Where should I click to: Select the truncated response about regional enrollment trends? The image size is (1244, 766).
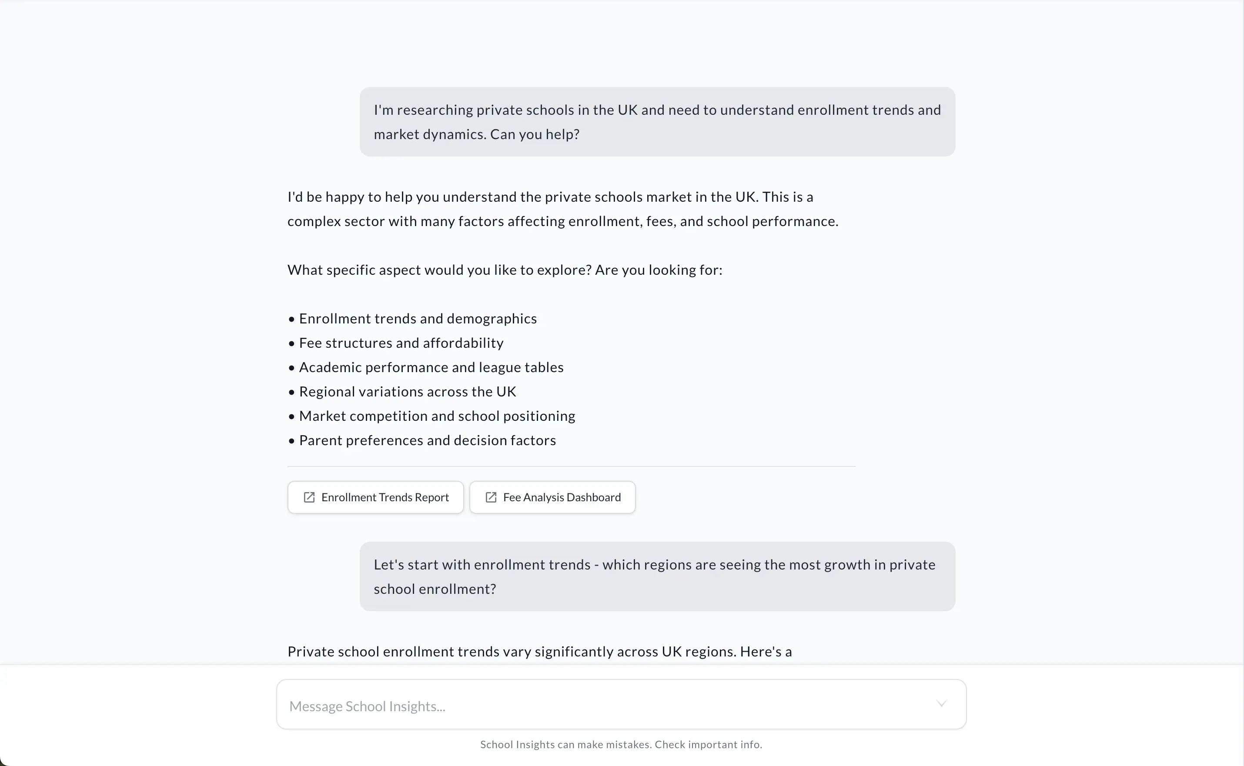tap(540, 652)
